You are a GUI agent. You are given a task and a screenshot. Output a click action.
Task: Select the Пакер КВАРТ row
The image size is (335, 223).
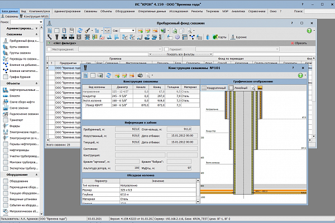[x=141, y=105]
